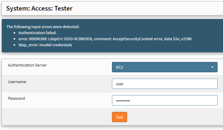Click the Username input field
Screen dimensions: 223x130
click(x=164, y=84)
